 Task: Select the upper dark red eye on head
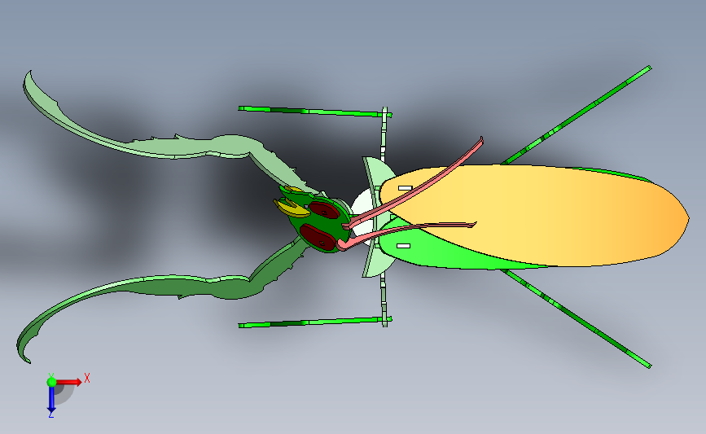point(323,210)
